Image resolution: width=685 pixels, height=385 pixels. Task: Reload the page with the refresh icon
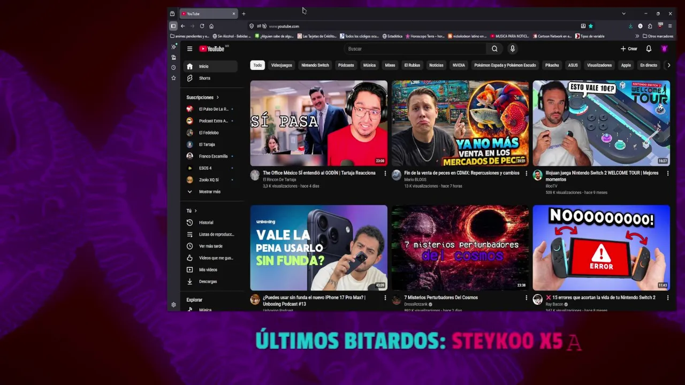coord(202,26)
